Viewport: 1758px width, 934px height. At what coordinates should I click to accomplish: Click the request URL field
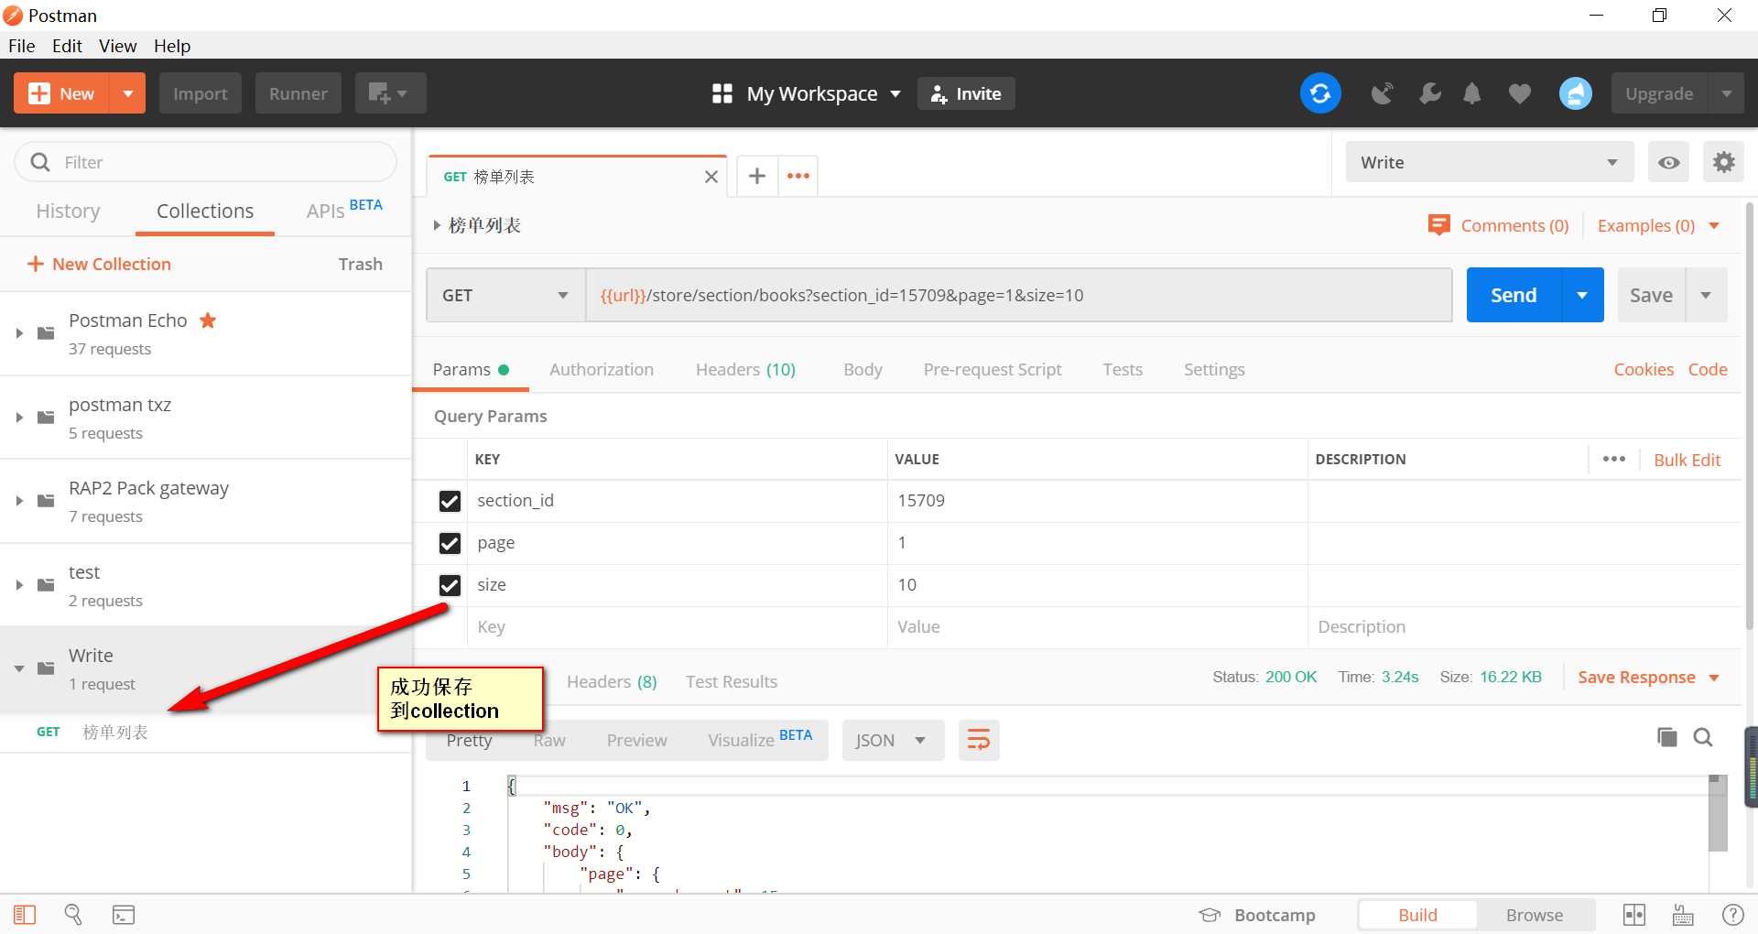click(1018, 295)
